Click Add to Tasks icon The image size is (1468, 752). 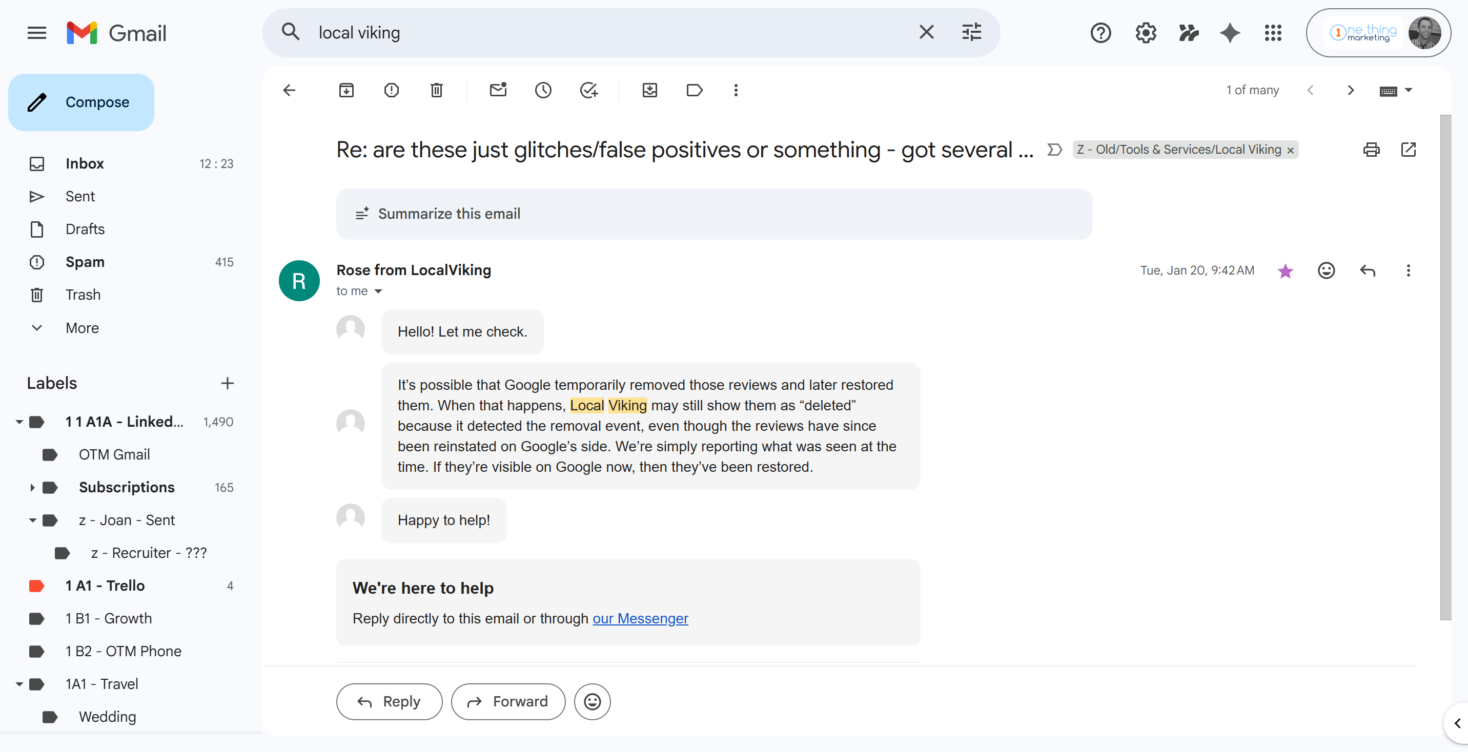point(588,90)
